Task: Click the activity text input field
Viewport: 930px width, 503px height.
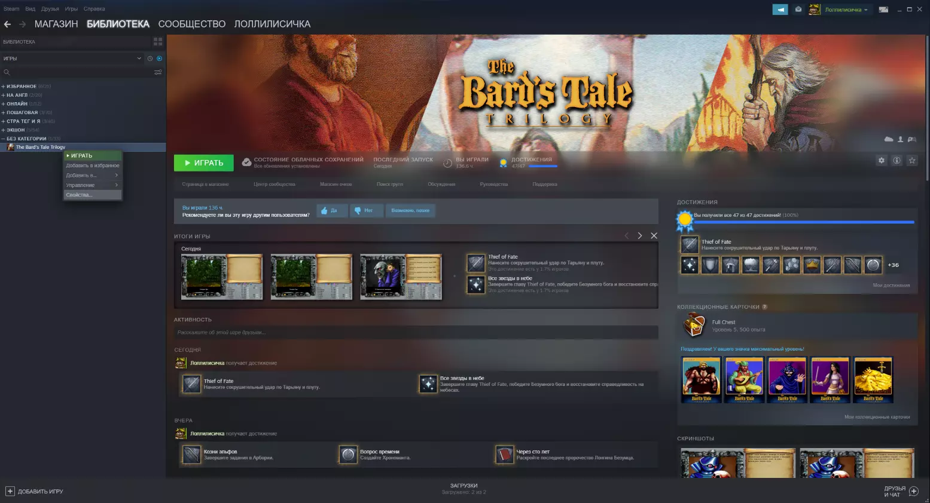Action: [x=416, y=332]
